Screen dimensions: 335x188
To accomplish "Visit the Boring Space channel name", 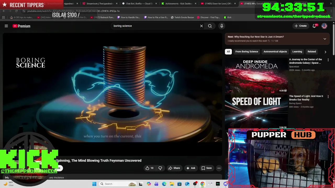I will coord(295,103).
